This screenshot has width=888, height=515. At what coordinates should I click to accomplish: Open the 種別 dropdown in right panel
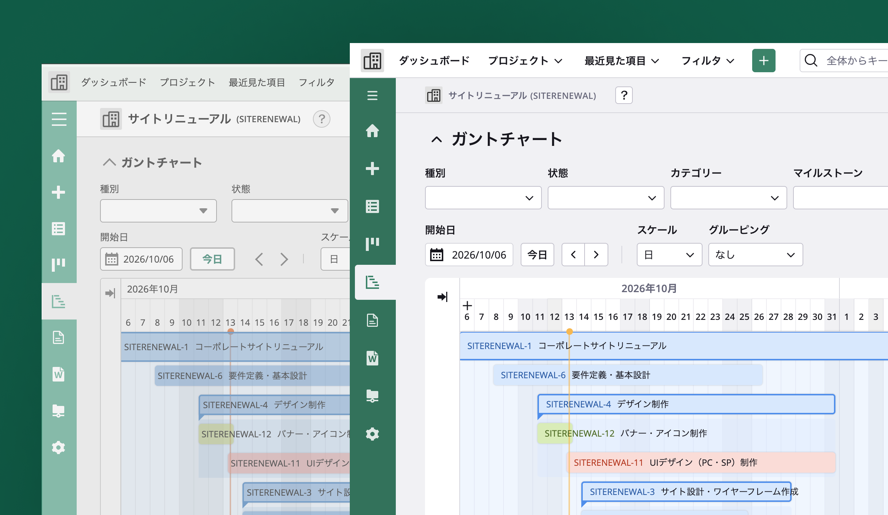pos(483,198)
